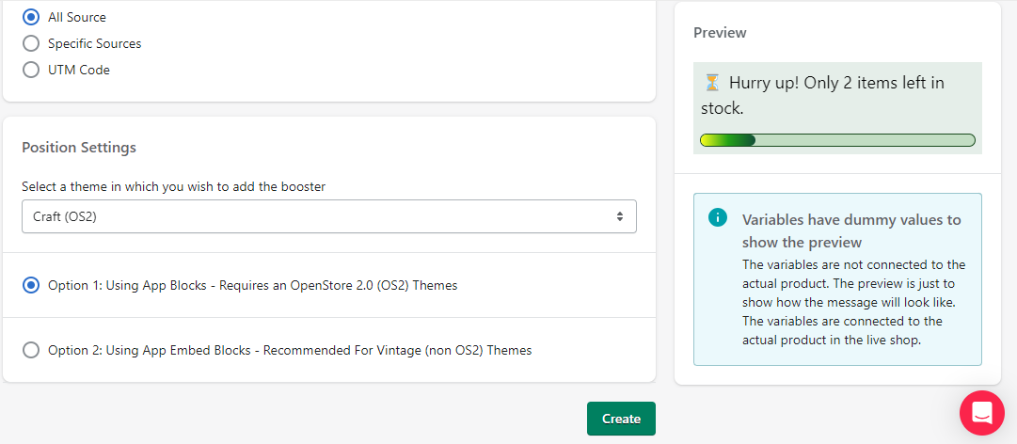The width and height of the screenshot is (1017, 444).
Task: Click the 'Hurry up! Only 2 items left' message
Action: 822,95
